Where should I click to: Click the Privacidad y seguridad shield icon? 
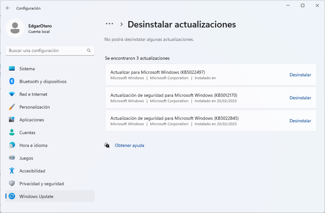[12, 183]
